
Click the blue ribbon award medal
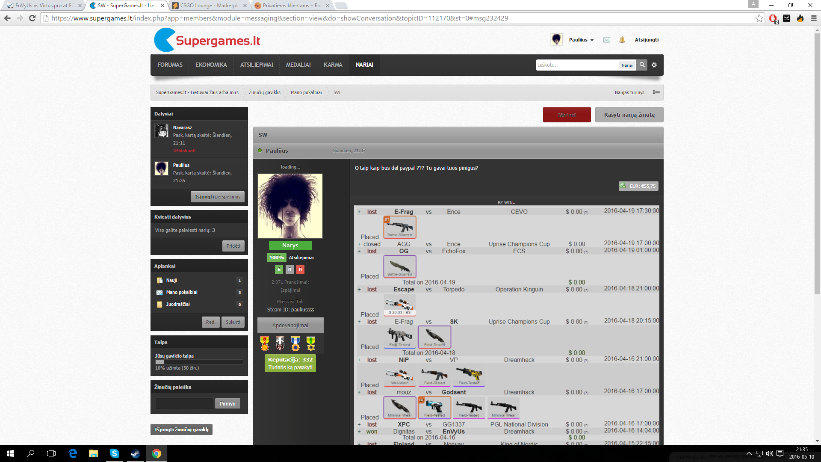click(x=295, y=344)
